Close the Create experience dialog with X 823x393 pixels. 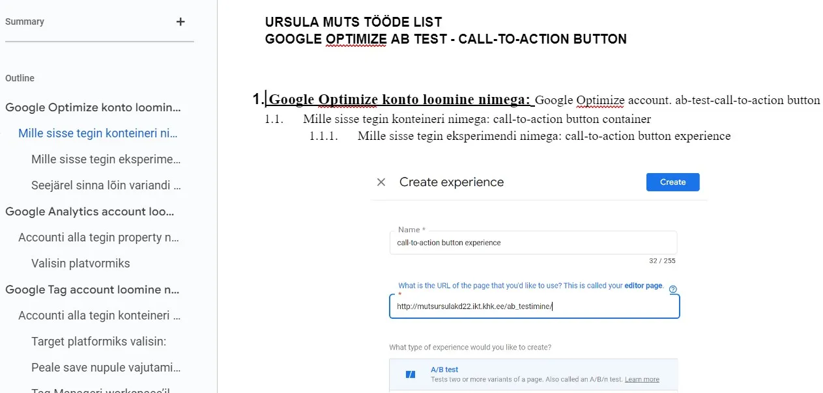pyautogui.click(x=381, y=182)
